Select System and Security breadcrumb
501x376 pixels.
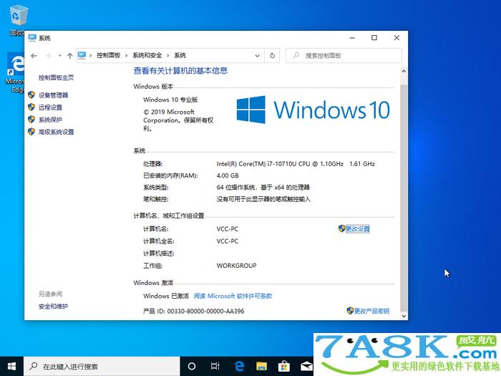click(x=147, y=55)
